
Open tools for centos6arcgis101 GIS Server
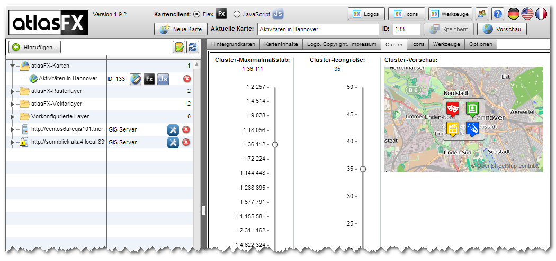(173, 130)
